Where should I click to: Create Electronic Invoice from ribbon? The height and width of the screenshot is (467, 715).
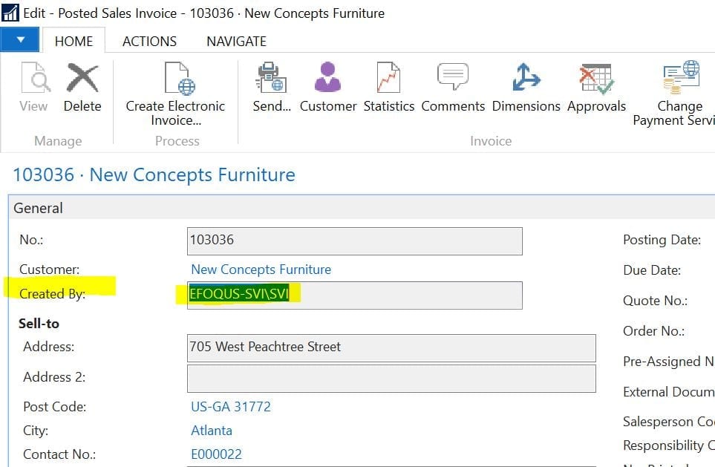pos(175,94)
